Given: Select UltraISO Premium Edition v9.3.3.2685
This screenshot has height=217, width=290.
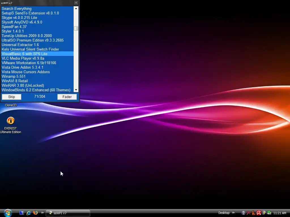Looking at the screenshot, I should pyautogui.click(x=37, y=40).
